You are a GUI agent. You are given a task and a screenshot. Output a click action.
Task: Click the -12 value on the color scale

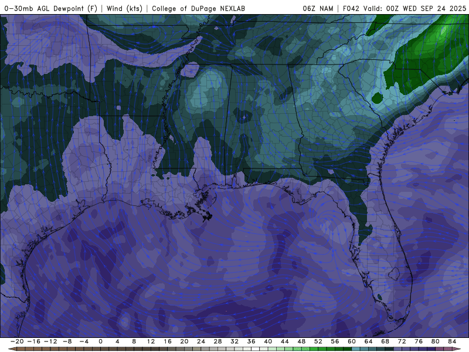[50, 341]
